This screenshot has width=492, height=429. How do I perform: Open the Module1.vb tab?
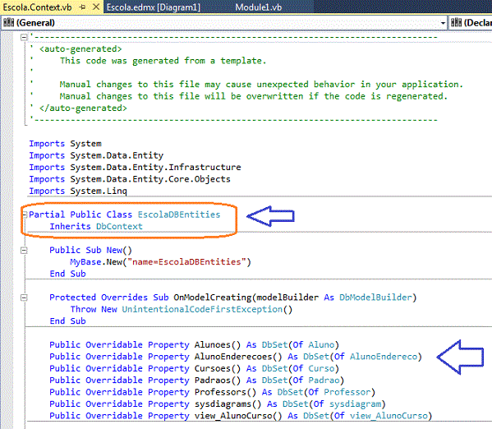point(258,7)
